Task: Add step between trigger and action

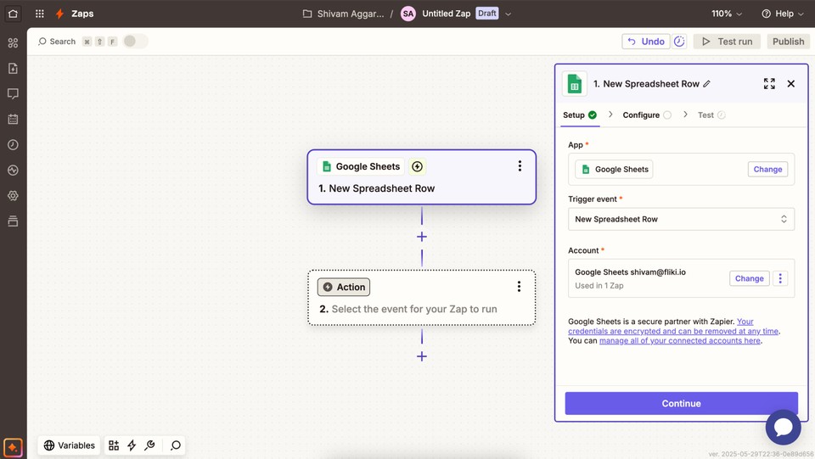Action: (422, 237)
